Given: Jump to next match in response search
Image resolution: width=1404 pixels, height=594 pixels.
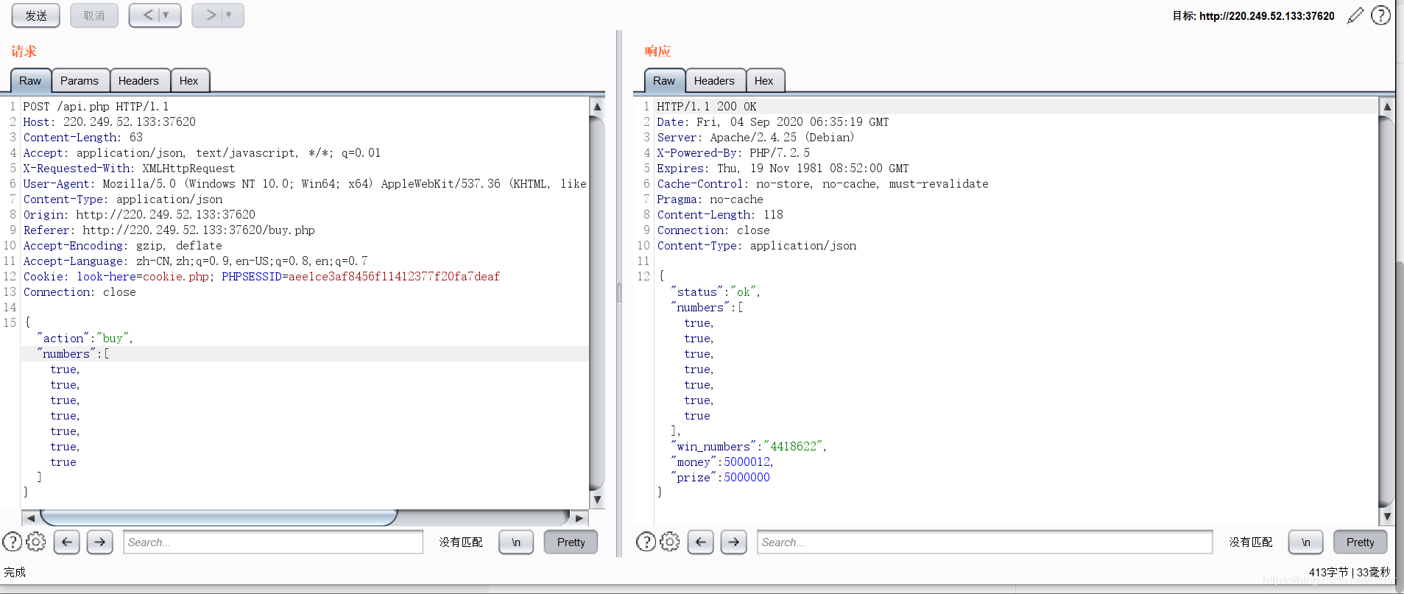Looking at the screenshot, I should [x=734, y=542].
